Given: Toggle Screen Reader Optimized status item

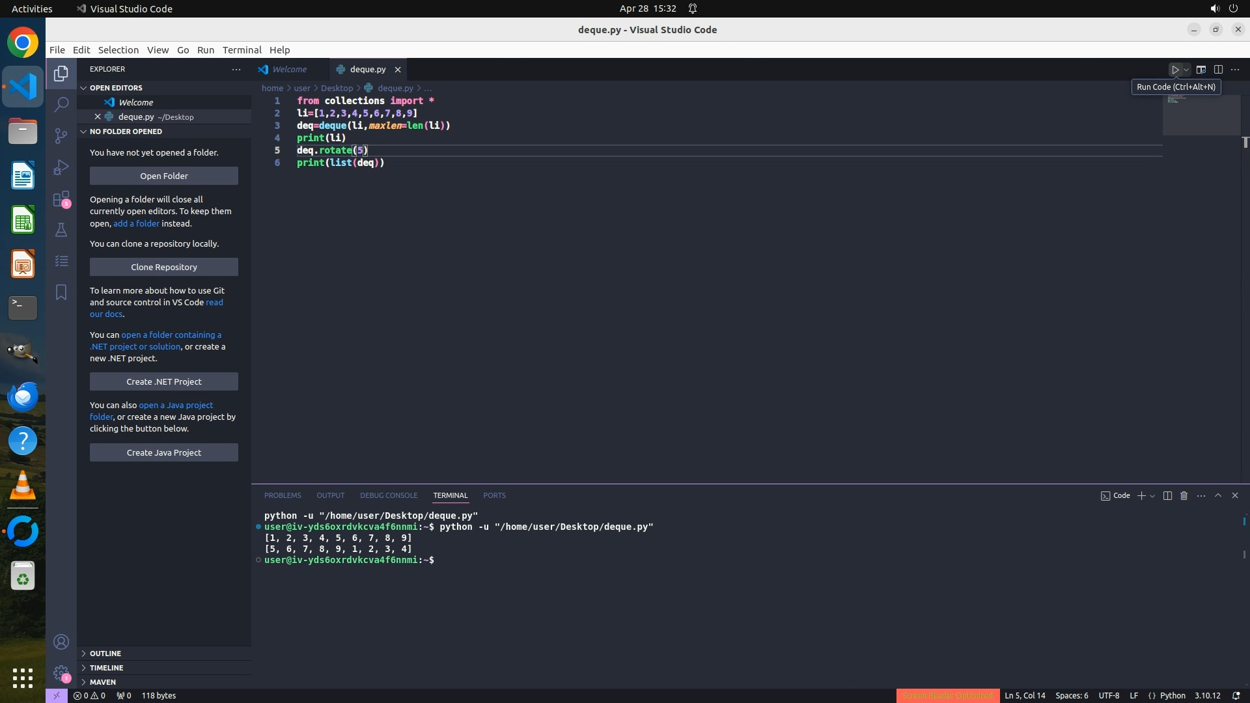Looking at the screenshot, I should tap(947, 696).
